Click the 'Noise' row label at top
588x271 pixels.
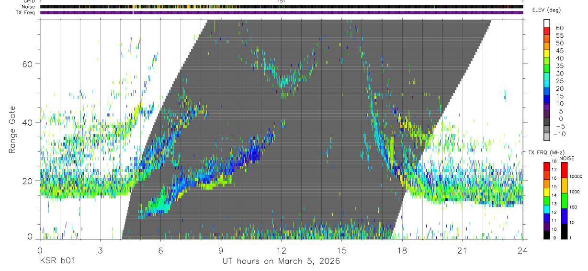[29, 7]
